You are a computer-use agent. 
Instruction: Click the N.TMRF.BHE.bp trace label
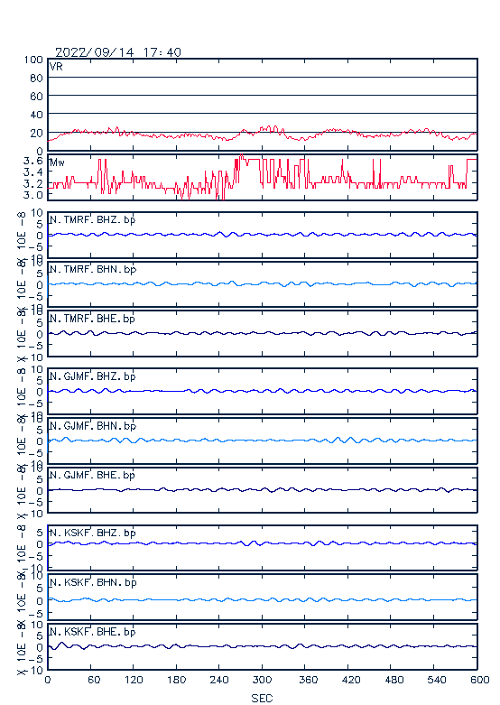pyautogui.click(x=92, y=319)
